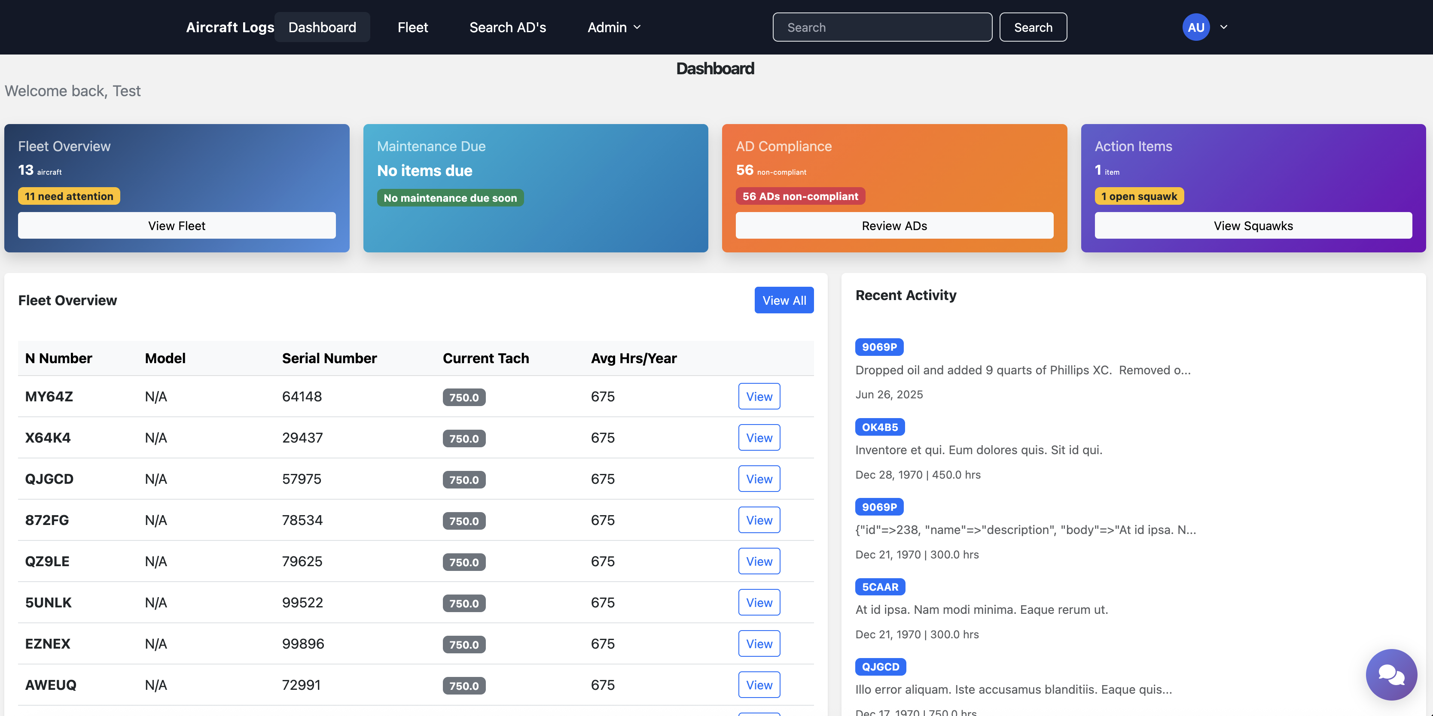
Task: Open the 9069P activity badge
Action: [x=879, y=346]
